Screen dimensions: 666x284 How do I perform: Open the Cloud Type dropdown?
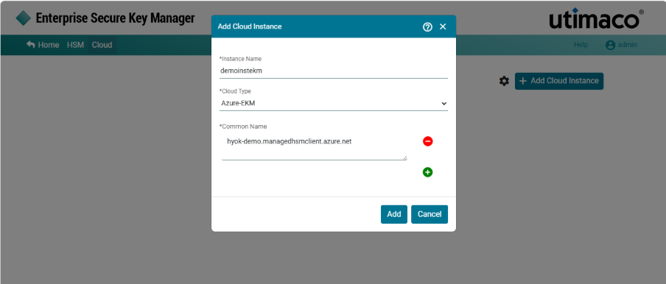334,103
